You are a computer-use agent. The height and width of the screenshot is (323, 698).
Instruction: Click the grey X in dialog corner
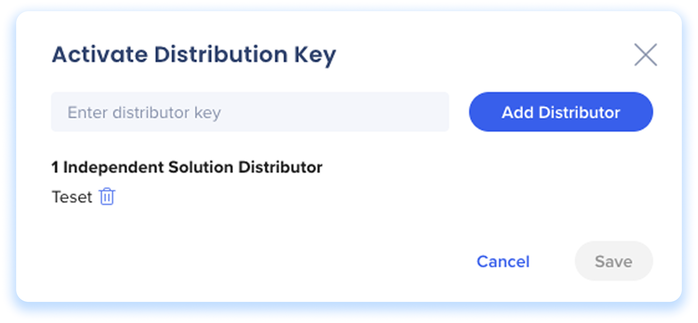(x=645, y=55)
